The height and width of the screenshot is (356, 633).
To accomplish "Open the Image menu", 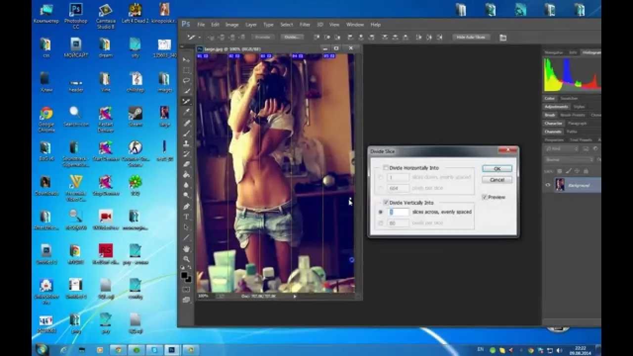I will [232, 24].
